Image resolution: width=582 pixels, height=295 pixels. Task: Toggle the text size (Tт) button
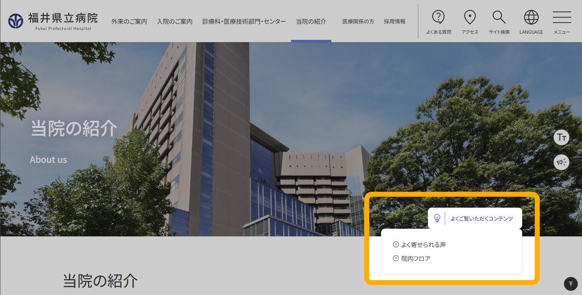(x=561, y=137)
